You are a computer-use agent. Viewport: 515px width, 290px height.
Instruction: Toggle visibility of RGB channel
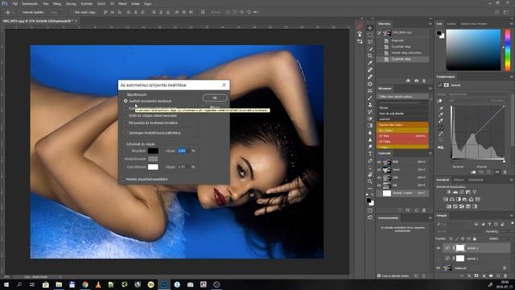pyautogui.click(x=379, y=162)
